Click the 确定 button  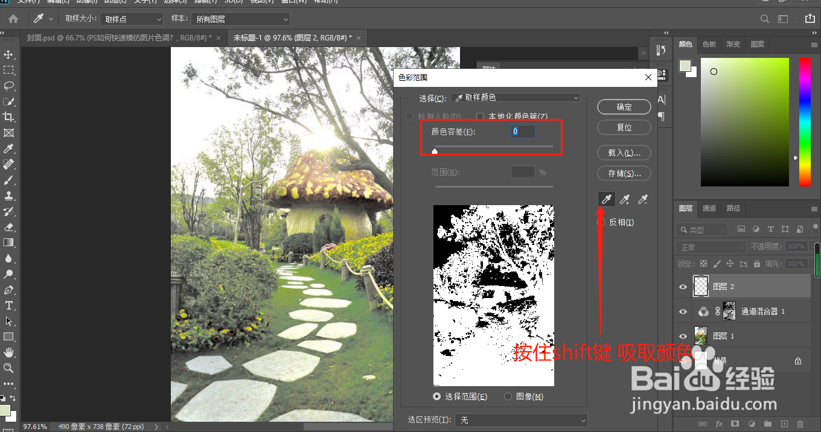click(x=624, y=107)
